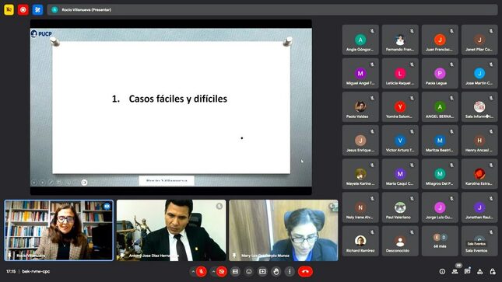Select Sala Inform... participant tile

[x=479, y=107]
